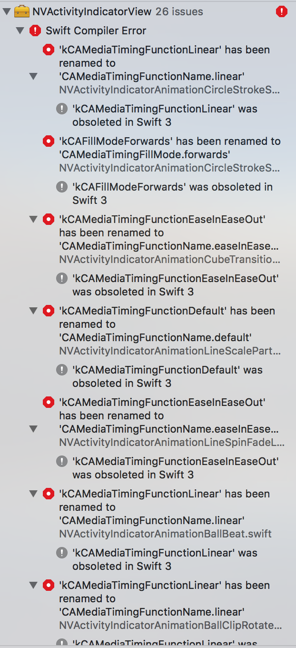Screen dimensions: 296x648
Task: Click error icon beside kCAMediaTimingFunctionDefault rename message
Action: (48, 311)
